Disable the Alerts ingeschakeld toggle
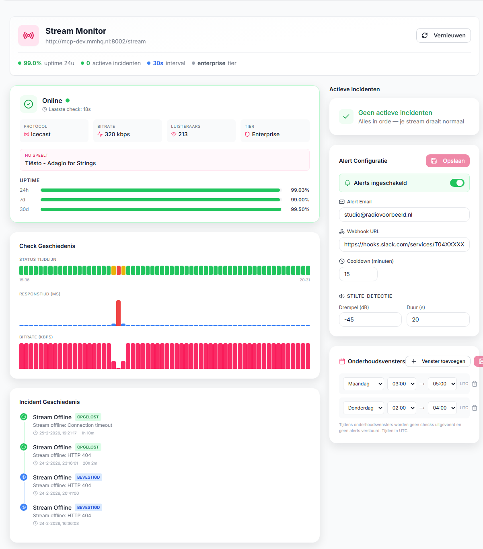Viewport: 483px width, 549px height. [x=457, y=183]
